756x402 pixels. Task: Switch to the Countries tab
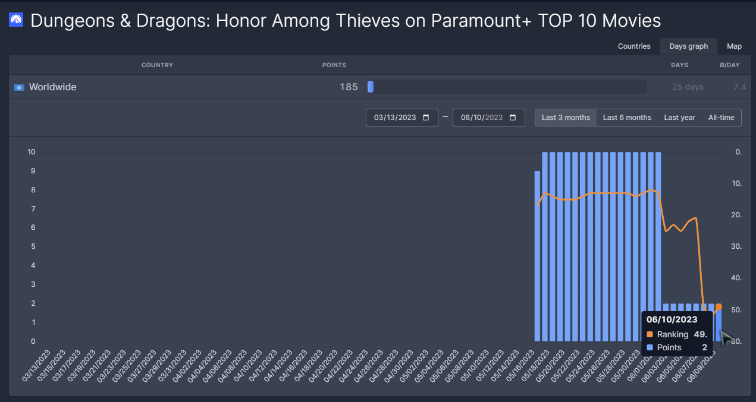click(x=634, y=46)
